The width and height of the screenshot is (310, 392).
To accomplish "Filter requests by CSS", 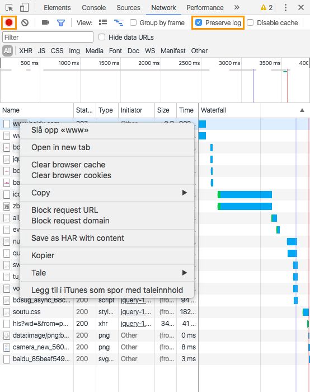I will pos(57,51).
